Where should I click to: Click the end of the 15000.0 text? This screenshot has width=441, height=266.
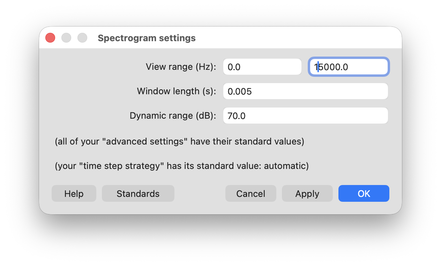click(349, 67)
